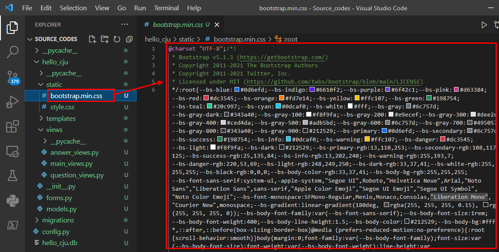The image size is (499, 252).
Task: Open the Run menu
Action: (140, 8)
